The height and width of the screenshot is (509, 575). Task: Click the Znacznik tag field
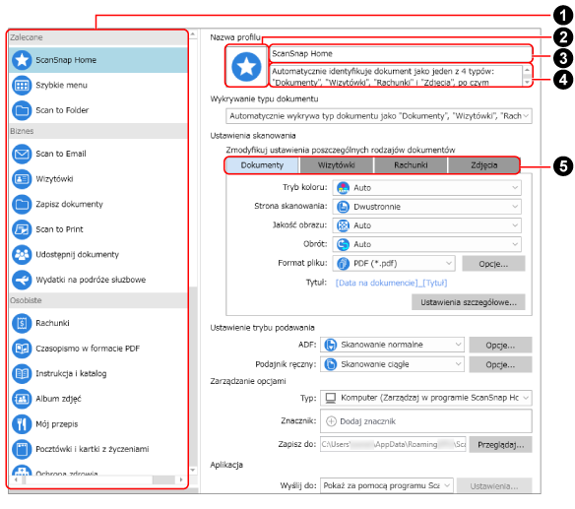[425, 421]
